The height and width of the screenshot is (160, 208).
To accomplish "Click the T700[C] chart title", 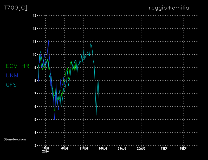I will pyautogui.click(x=16, y=8).
